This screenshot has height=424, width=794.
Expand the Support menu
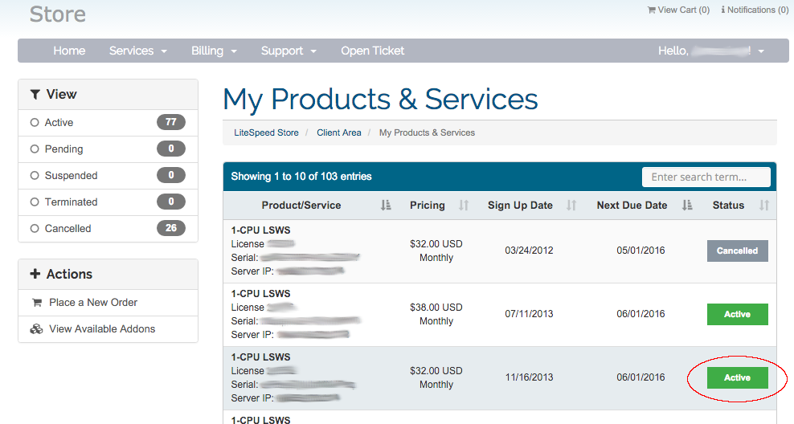pyautogui.click(x=289, y=51)
